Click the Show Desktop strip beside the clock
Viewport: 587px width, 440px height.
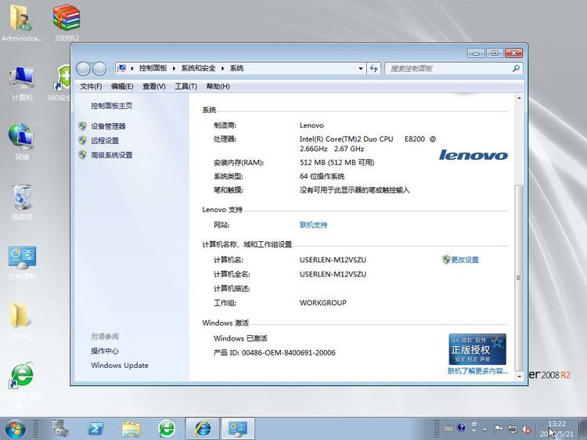(x=582, y=428)
